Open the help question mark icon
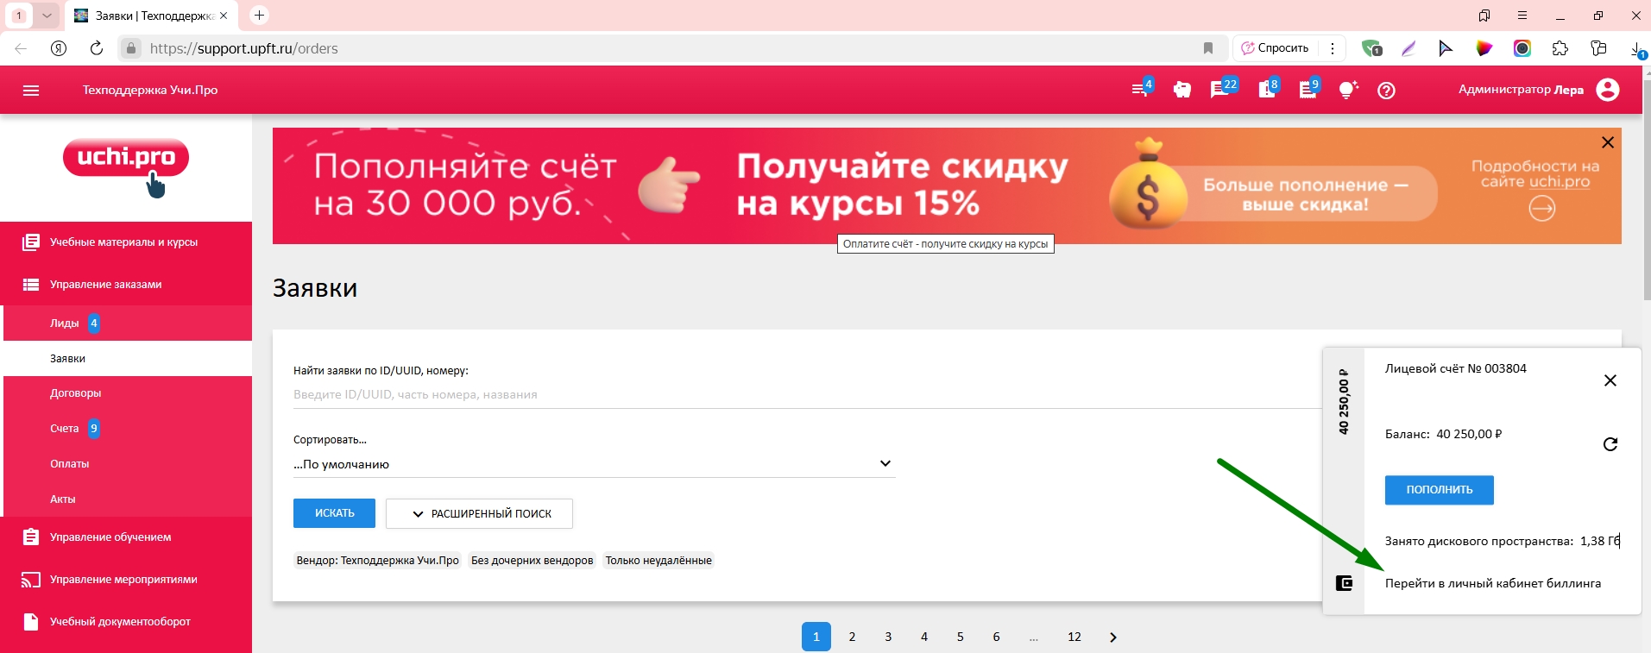1651x653 pixels. [x=1386, y=90]
